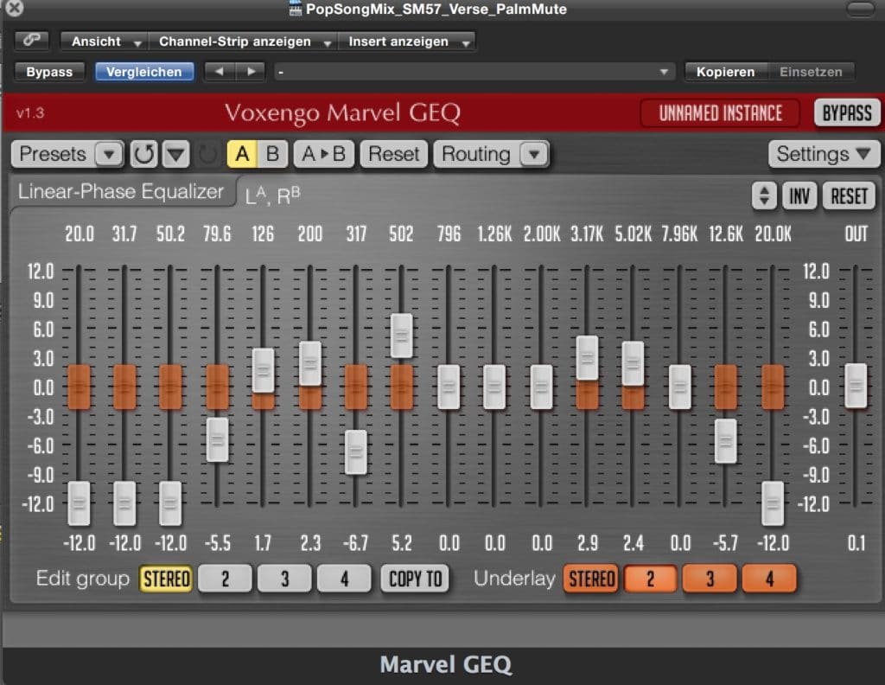Viewport: 885px width, 685px height.
Task: Click the up/down stepper beside INV
Action: (x=764, y=196)
